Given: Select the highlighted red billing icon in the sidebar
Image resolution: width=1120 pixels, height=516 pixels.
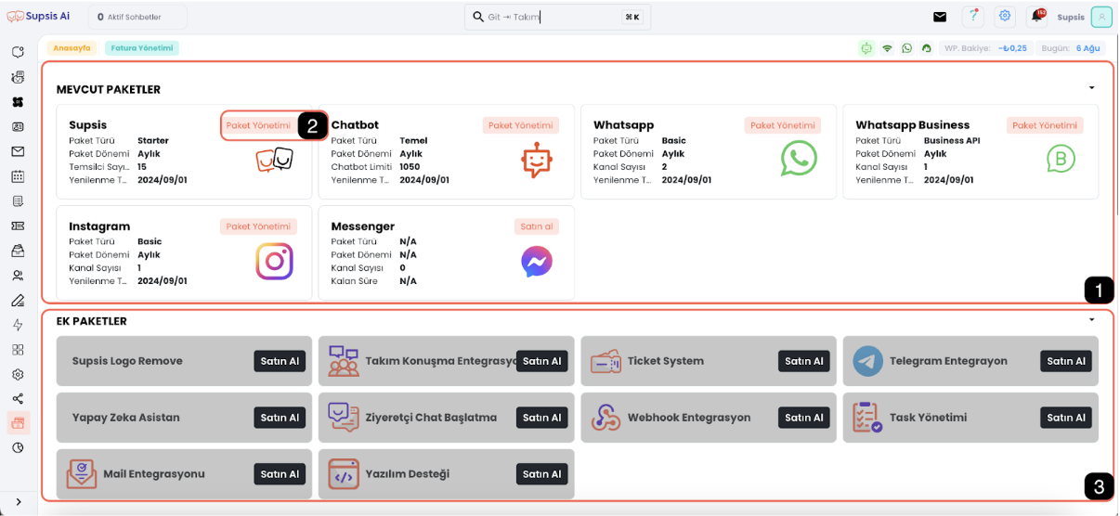Looking at the screenshot, I should click(x=18, y=423).
